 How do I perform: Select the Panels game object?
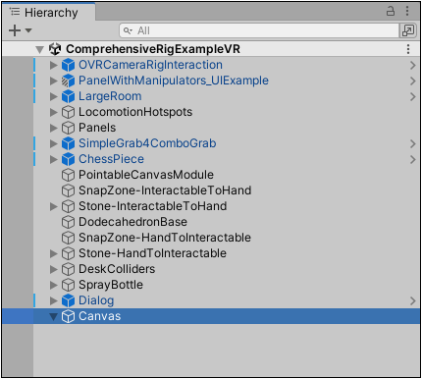coord(97,128)
